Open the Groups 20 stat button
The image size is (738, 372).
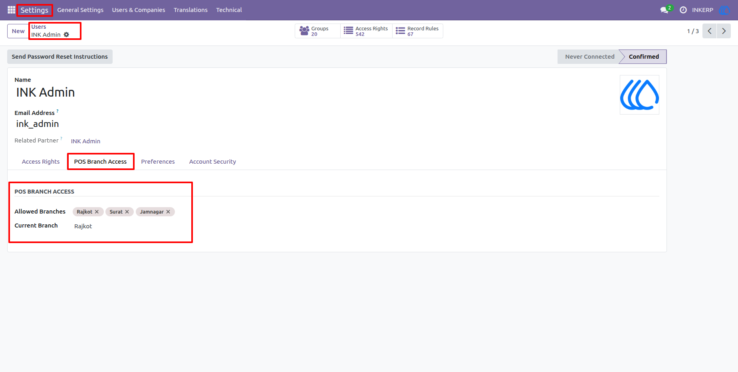317,31
